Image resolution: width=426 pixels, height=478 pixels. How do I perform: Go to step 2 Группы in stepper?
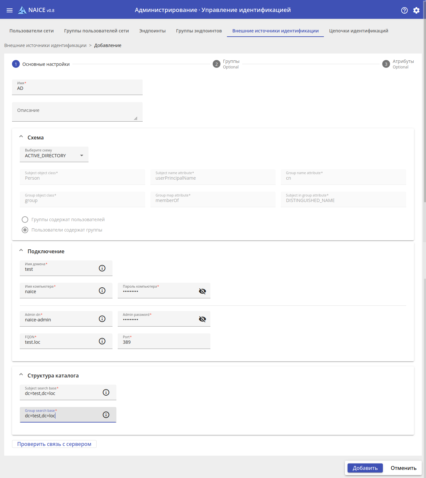click(x=226, y=64)
